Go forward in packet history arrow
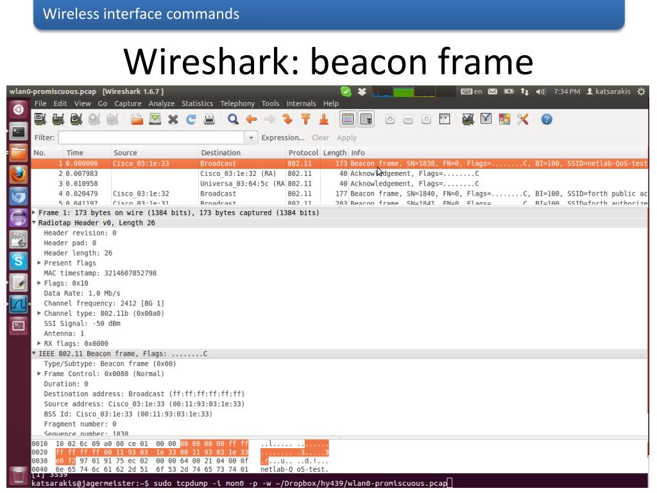This screenshot has height=493, width=657. (269, 119)
